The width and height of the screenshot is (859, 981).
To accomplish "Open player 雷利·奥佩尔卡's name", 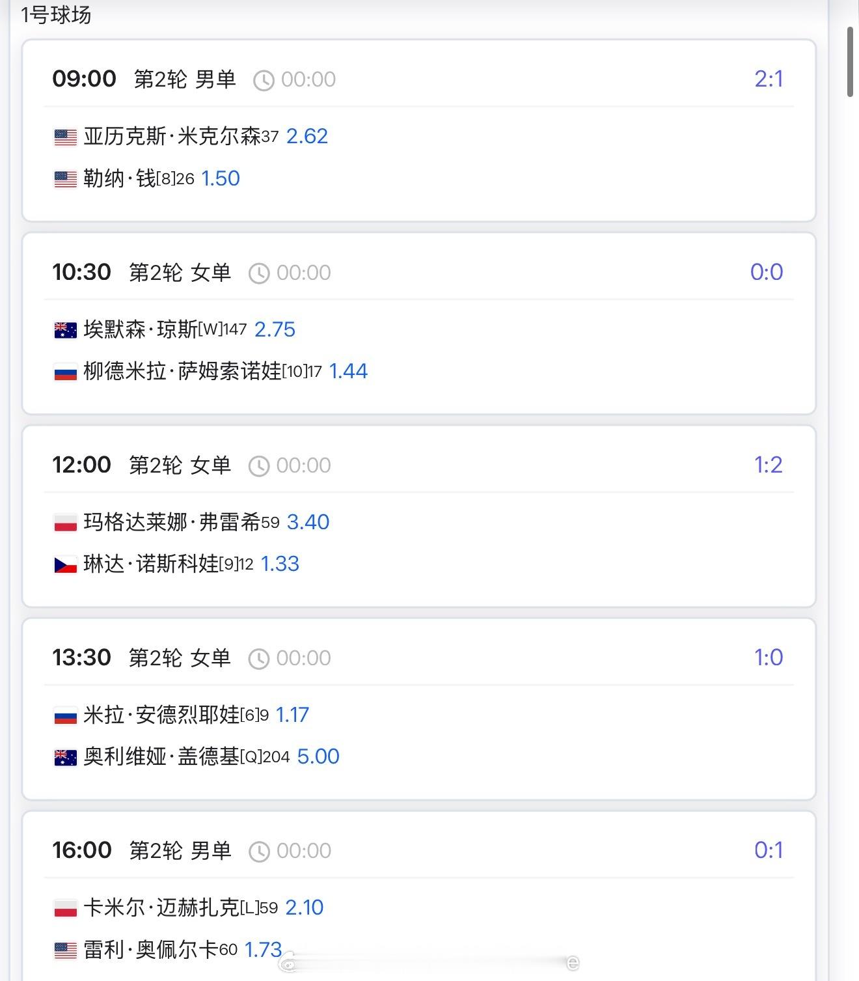I will 150,950.
